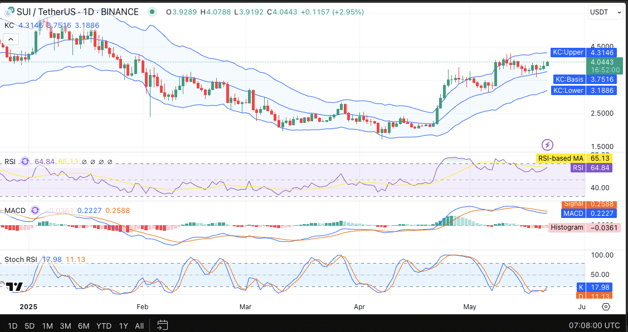
Task: Click the Mar label on time axis
Action: [245, 307]
